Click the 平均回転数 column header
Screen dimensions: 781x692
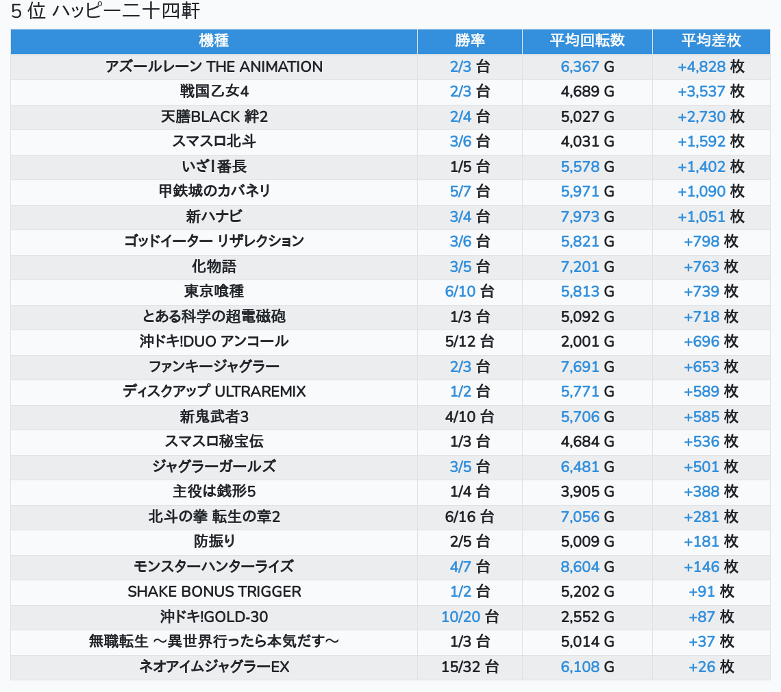[x=587, y=41]
